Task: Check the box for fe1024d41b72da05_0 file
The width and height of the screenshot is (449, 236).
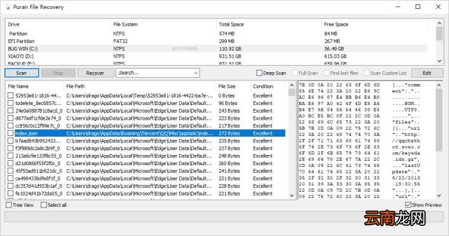Action: click(x=11, y=194)
